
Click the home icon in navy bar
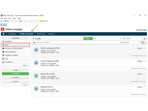click(x=4, y=34)
